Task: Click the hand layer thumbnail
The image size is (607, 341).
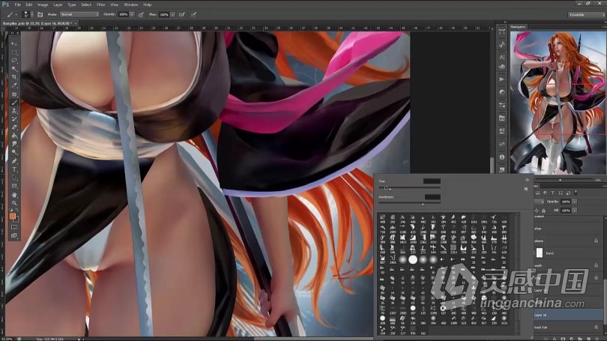Action: point(540,253)
